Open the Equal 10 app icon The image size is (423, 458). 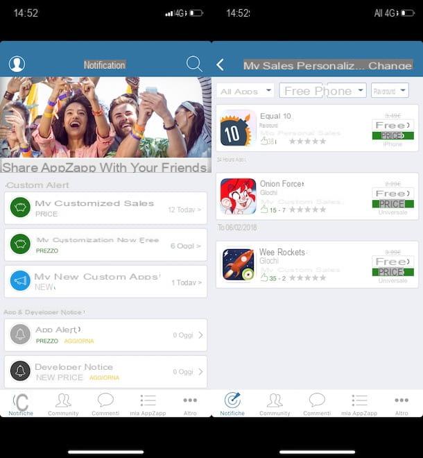click(238, 128)
